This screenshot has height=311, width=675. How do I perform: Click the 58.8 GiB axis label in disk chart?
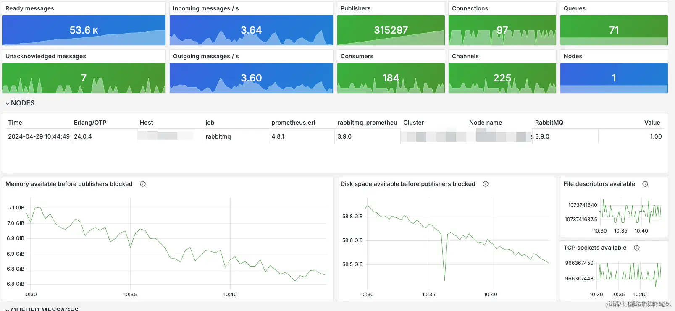[352, 217]
